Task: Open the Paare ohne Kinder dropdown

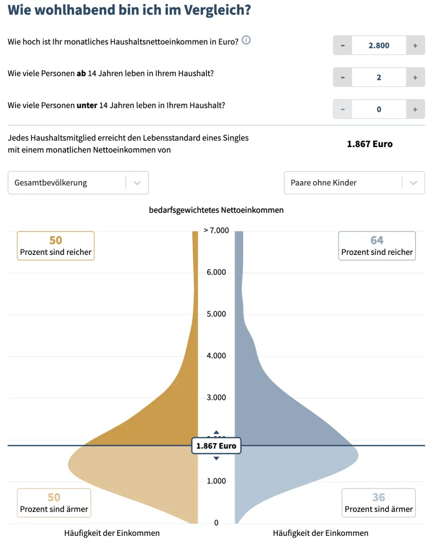Action: 354,183
